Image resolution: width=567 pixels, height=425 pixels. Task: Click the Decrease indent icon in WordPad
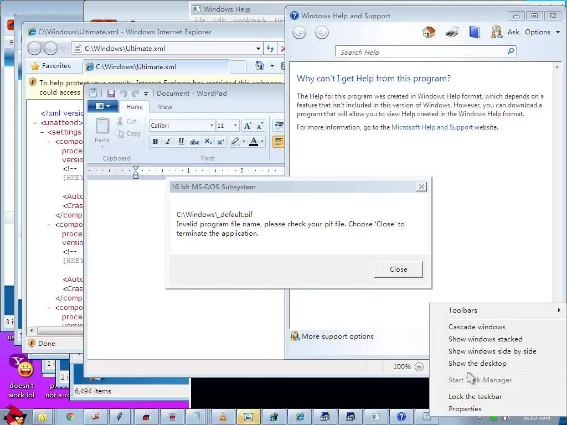click(x=279, y=126)
